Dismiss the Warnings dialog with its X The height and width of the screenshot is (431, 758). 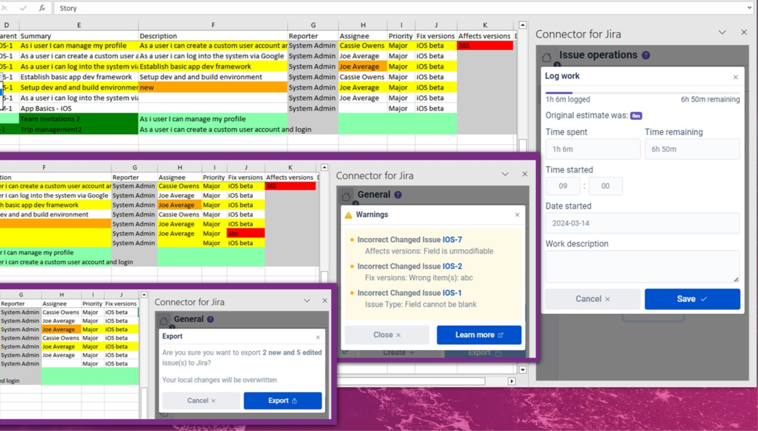pyautogui.click(x=517, y=215)
